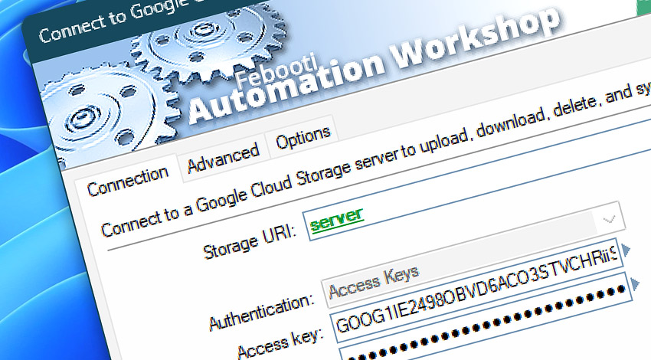This screenshot has width=651, height=360.
Task: Click the green server variable link
Action: click(x=337, y=221)
